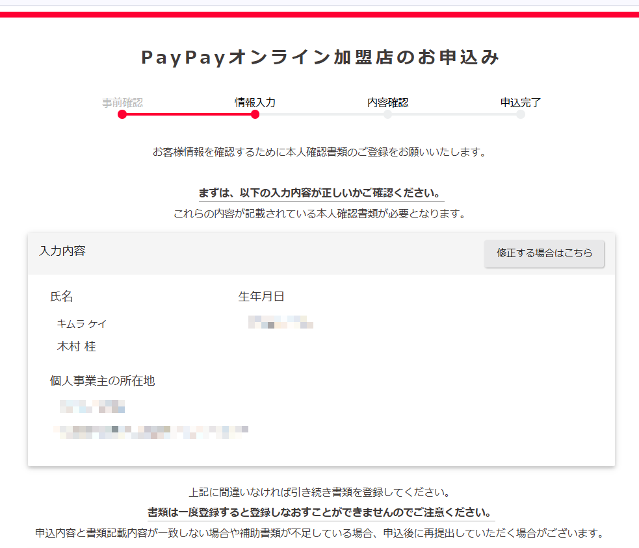Select the 事前確認 step label
The width and height of the screenshot is (639, 548).
coord(122,103)
